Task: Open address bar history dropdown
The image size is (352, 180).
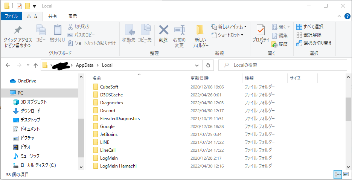Action: click(197, 65)
